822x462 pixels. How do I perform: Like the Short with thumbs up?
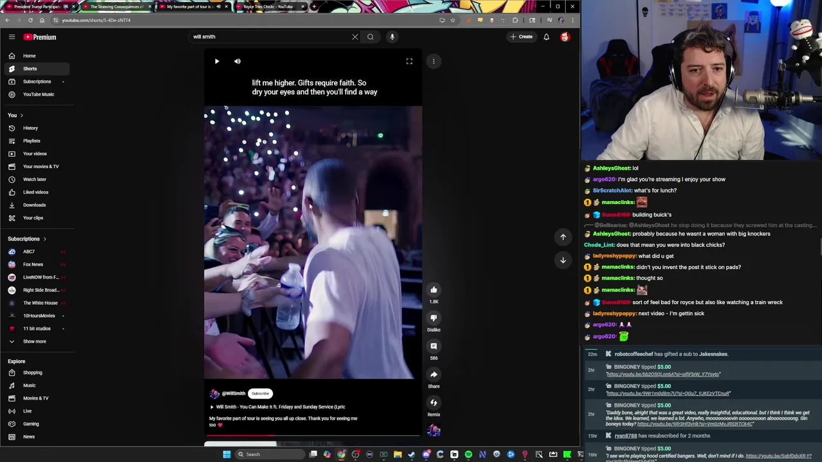[x=433, y=290]
